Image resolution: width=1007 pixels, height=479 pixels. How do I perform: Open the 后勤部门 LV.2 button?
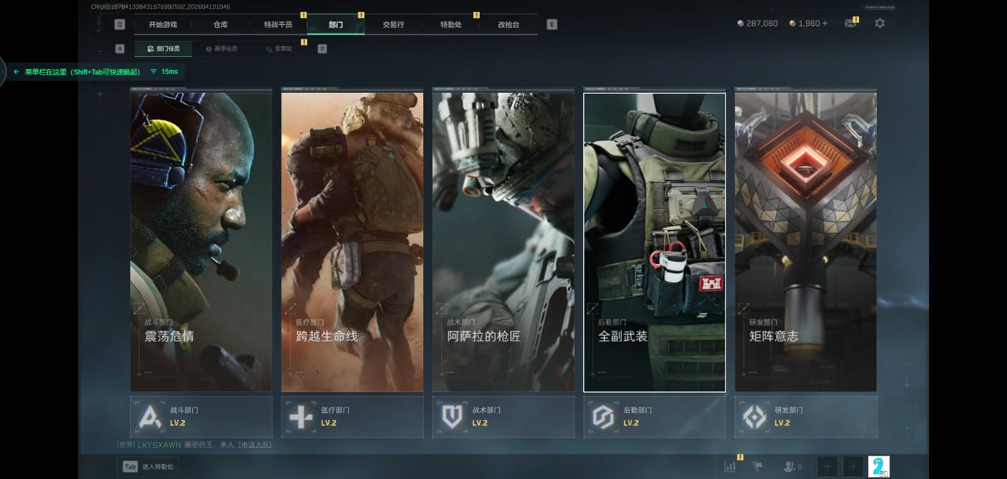[655, 417]
